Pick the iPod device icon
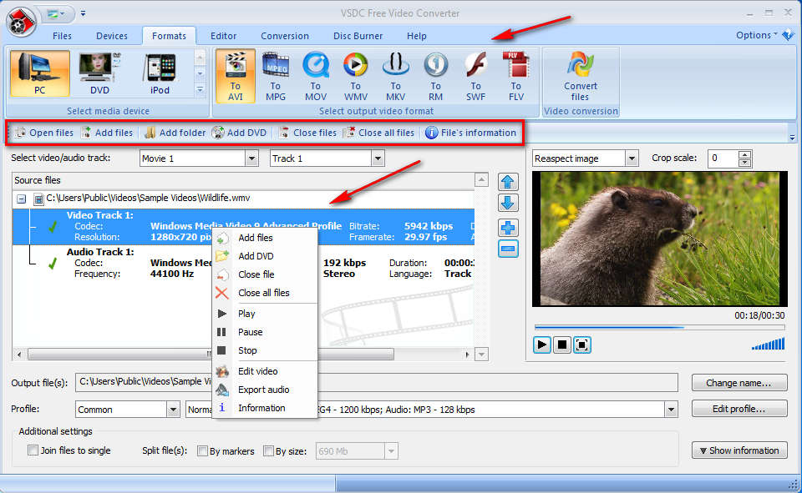 [x=160, y=74]
